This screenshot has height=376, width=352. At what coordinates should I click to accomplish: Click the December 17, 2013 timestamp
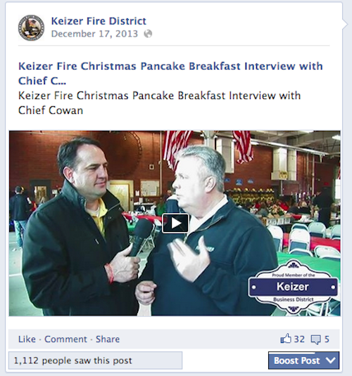(x=94, y=34)
